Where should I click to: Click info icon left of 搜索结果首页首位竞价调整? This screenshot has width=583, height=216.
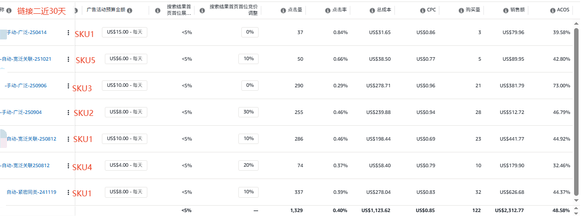click(202, 10)
